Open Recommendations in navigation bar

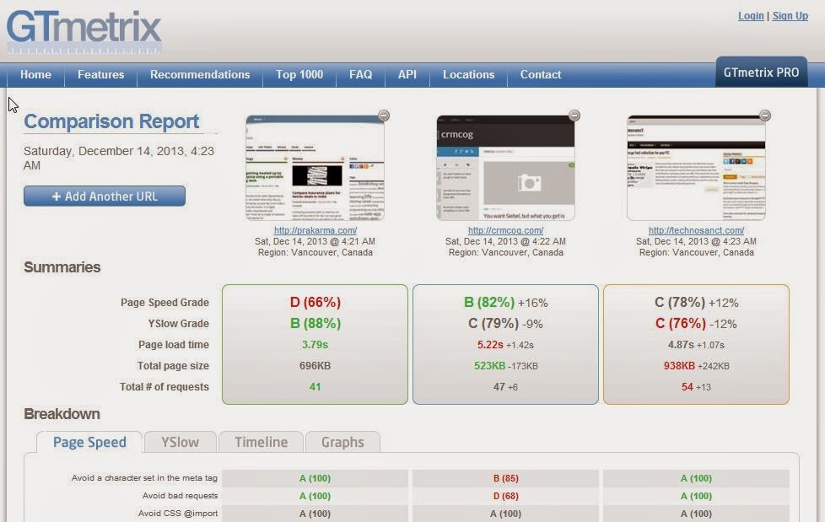(x=200, y=75)
